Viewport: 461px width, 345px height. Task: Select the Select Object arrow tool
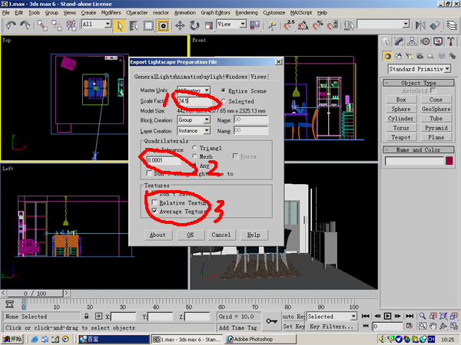(x=120, y=25)
